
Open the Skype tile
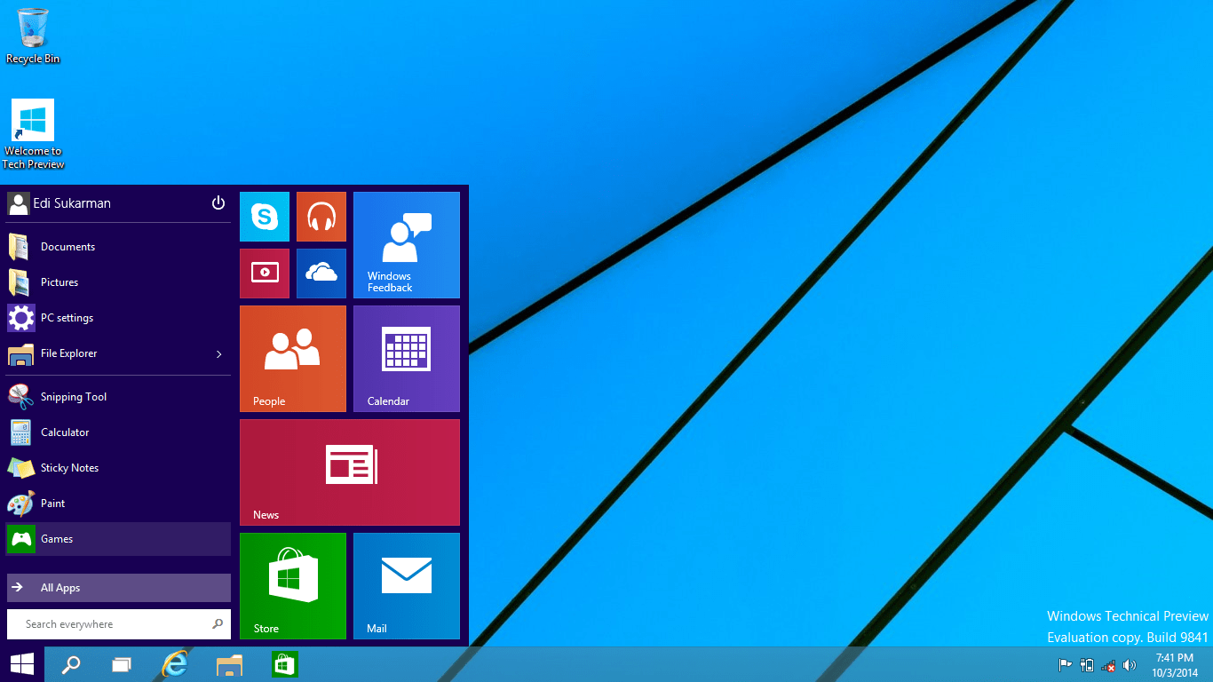(265, 217)
